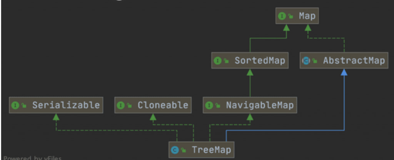
Task: Select the Serializable label text
Action: coord(66,105)
